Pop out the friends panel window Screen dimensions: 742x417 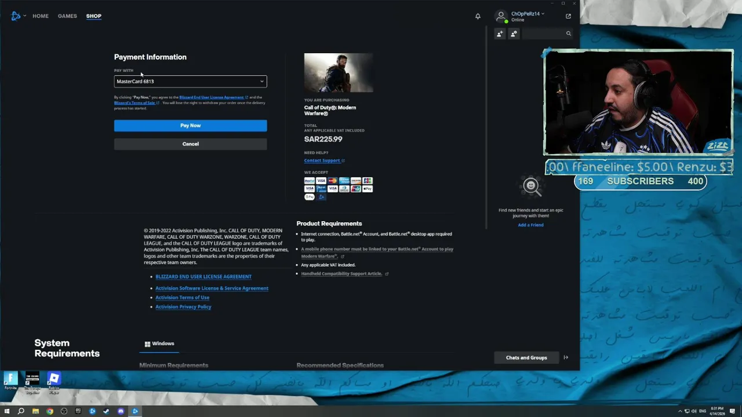568,16
